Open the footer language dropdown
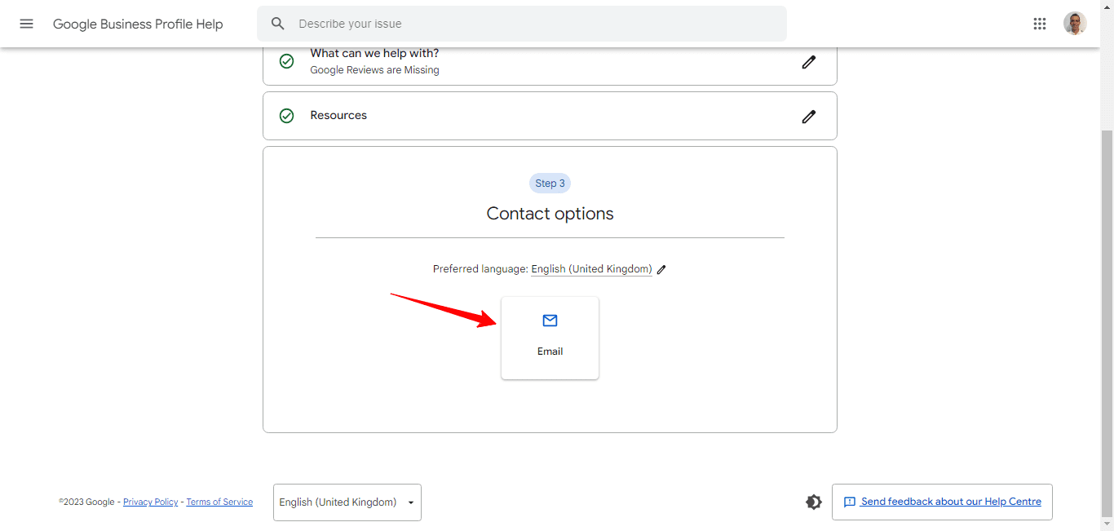The height and width of the screenshot is (531, 1114). tap(347, 502)
